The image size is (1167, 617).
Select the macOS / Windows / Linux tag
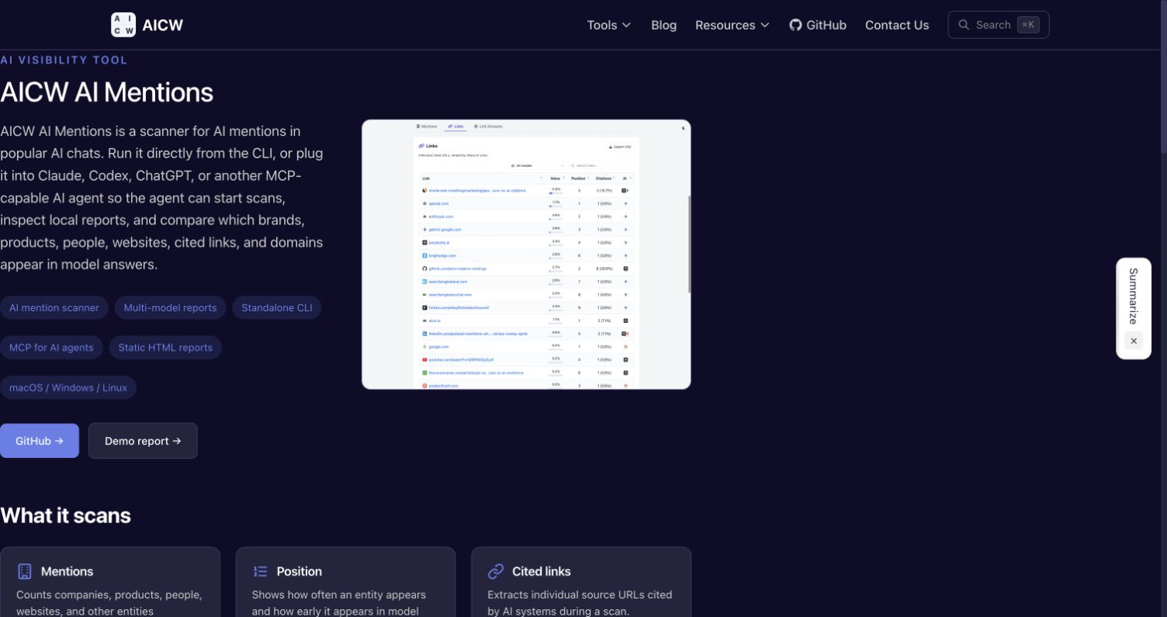[68, 387]
